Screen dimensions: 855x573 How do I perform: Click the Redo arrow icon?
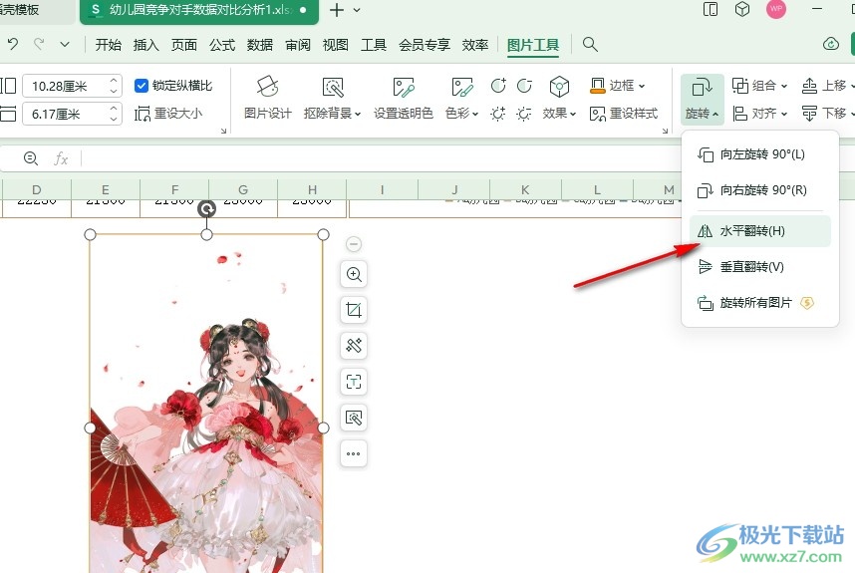point(39,44)
